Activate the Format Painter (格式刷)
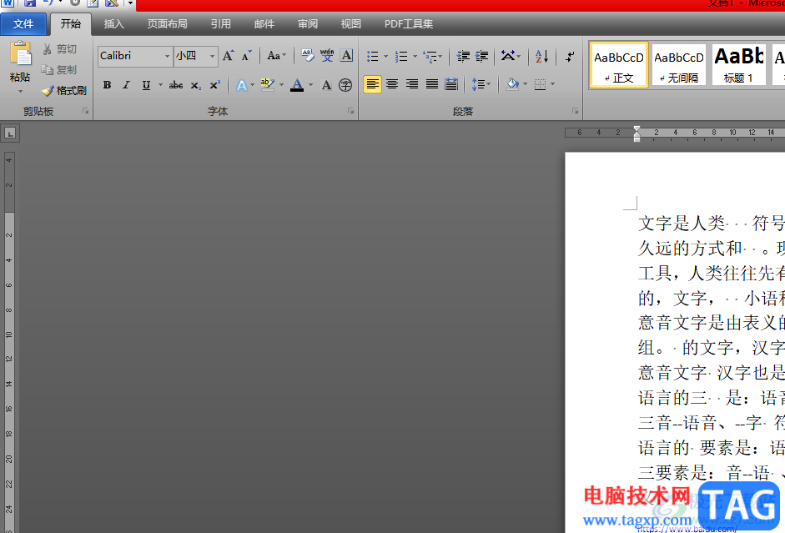The width and height of the screenshot is (785, 533). (x=64, y=91)
